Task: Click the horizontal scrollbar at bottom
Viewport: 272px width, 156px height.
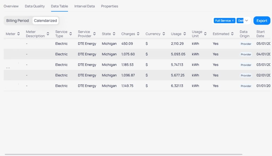Action: (124, 154)
